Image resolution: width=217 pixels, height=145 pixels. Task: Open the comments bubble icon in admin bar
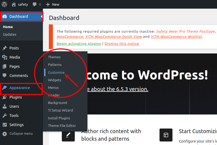click(x=35, y=5)
